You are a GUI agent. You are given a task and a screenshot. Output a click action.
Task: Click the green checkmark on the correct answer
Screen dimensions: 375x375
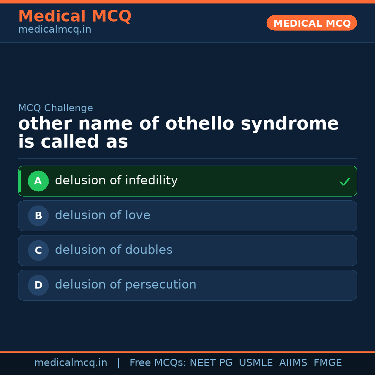[x=344, y=181]
